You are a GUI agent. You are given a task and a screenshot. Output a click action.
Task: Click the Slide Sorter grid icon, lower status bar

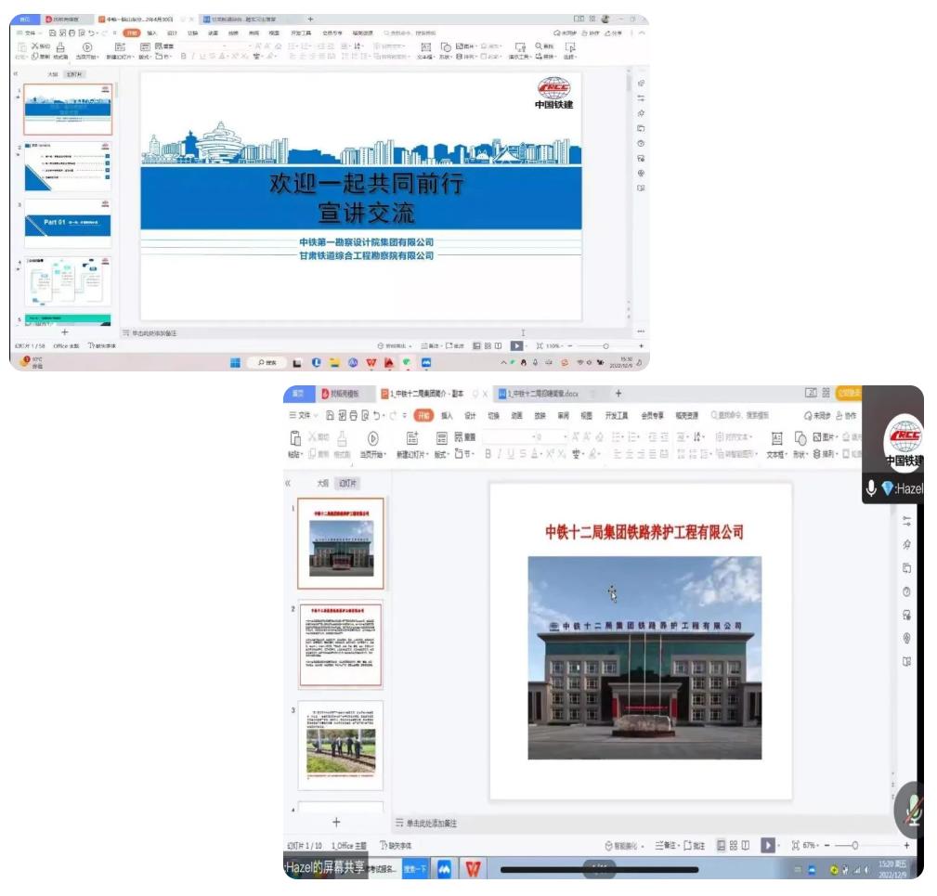tap(734, 845)
